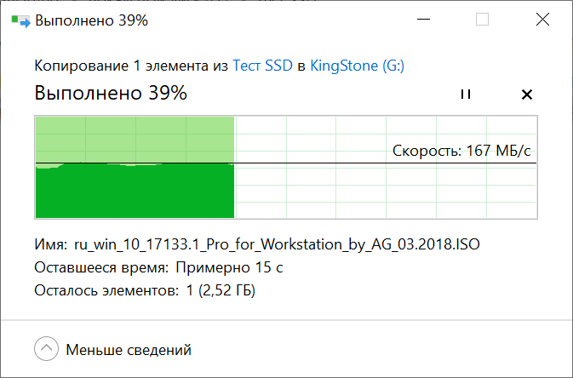Cancel the copy with the X icon
Viewport: 573px width, 378px height.
[526, 94]
